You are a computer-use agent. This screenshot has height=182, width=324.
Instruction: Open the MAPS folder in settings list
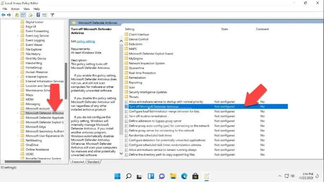tap(133, 49)
